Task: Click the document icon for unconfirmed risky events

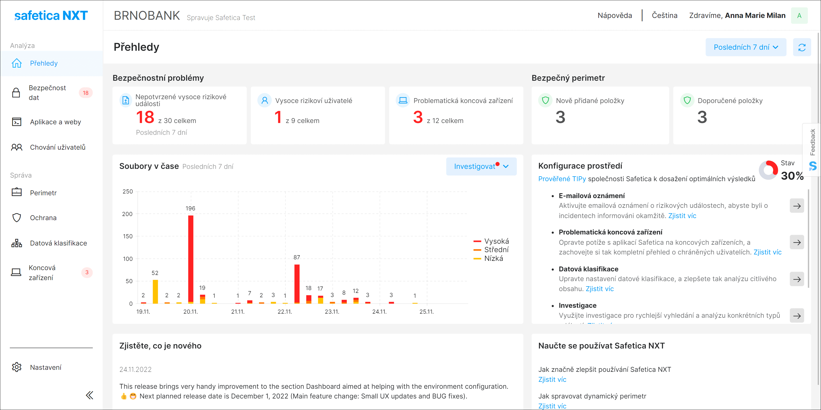Action: [125, 100]
